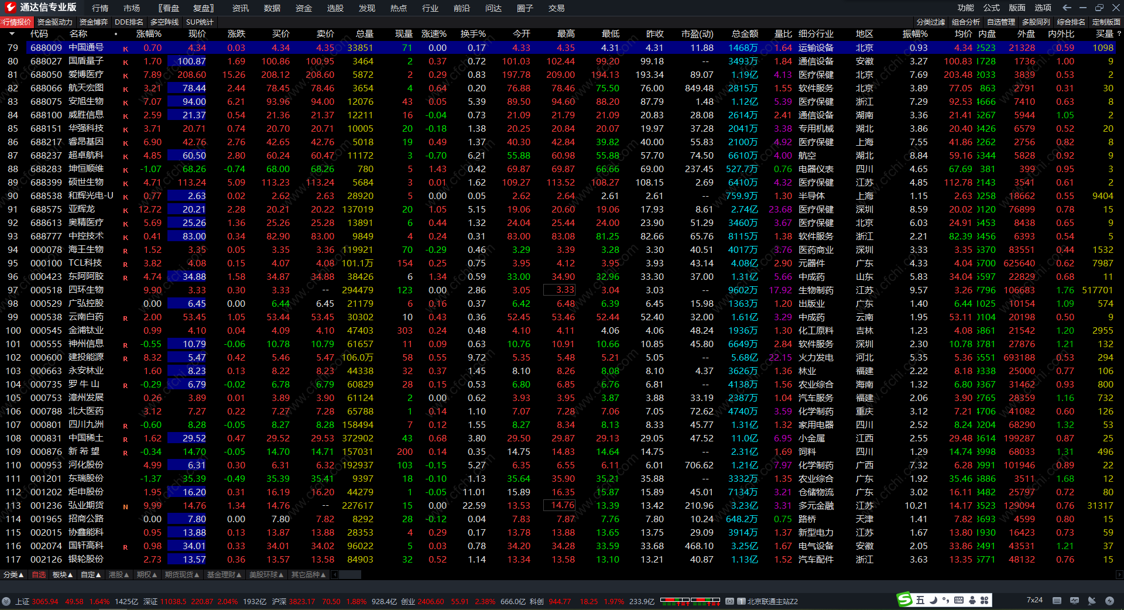Click the 组合分析 button
This screenshot has height=610, width=1124.
[x=966, y=22]
